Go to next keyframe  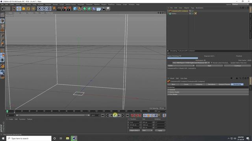tap(122, 116)
